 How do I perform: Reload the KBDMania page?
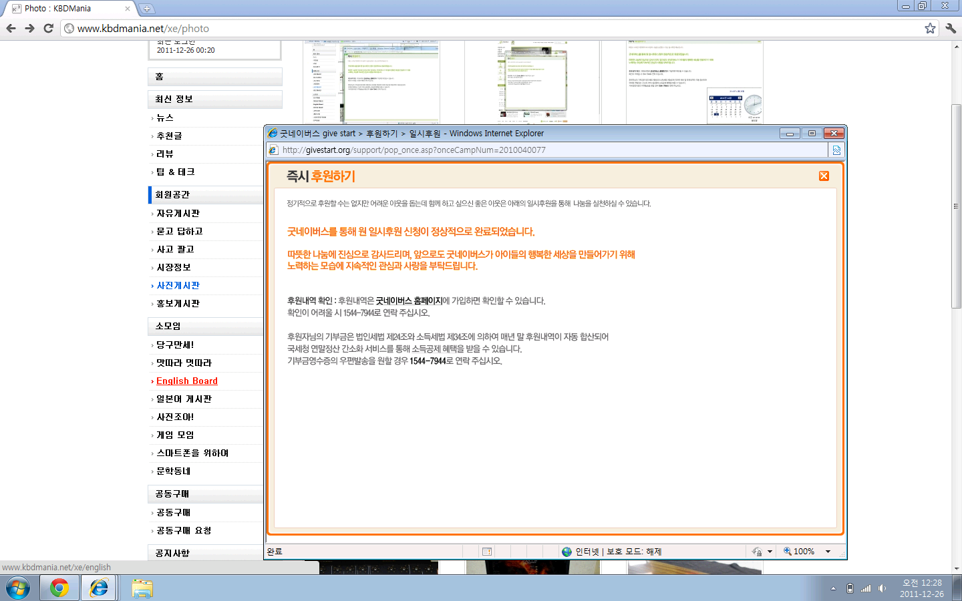point(48,28)
